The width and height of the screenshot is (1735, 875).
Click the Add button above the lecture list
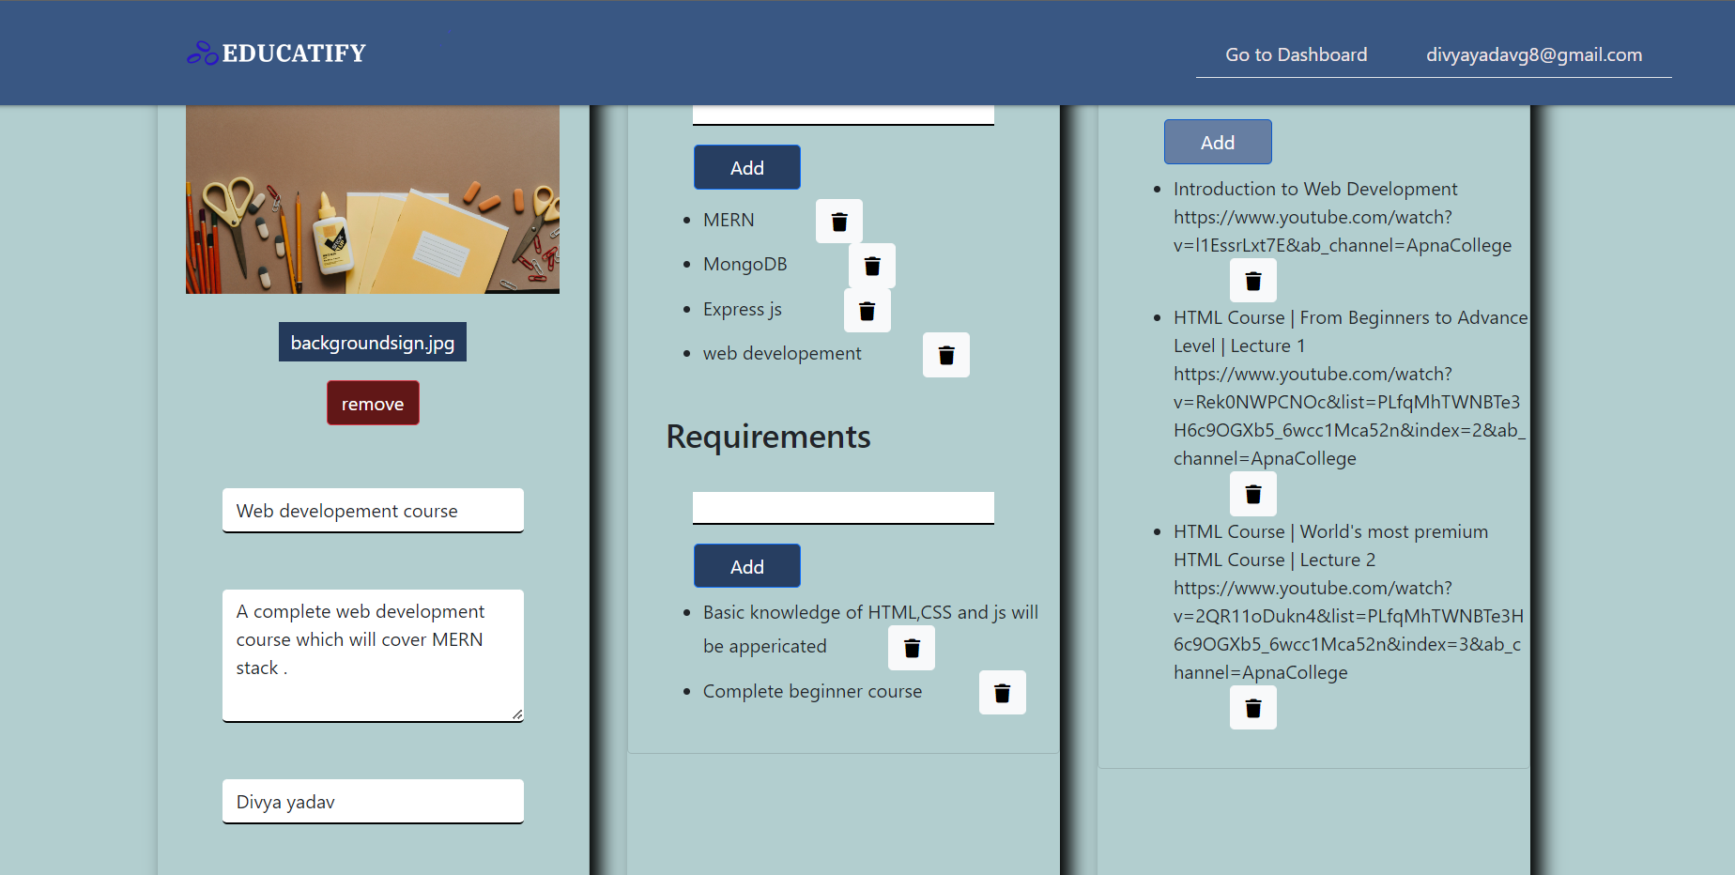pyautogui.click(x=1217, y=141)
